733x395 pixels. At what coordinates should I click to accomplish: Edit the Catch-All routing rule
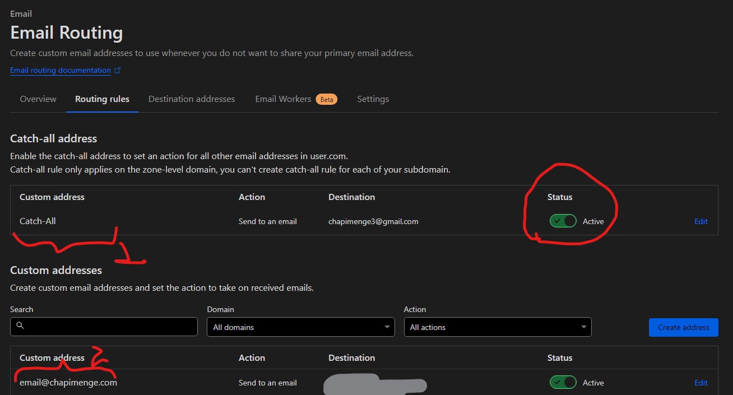(700, 221)
